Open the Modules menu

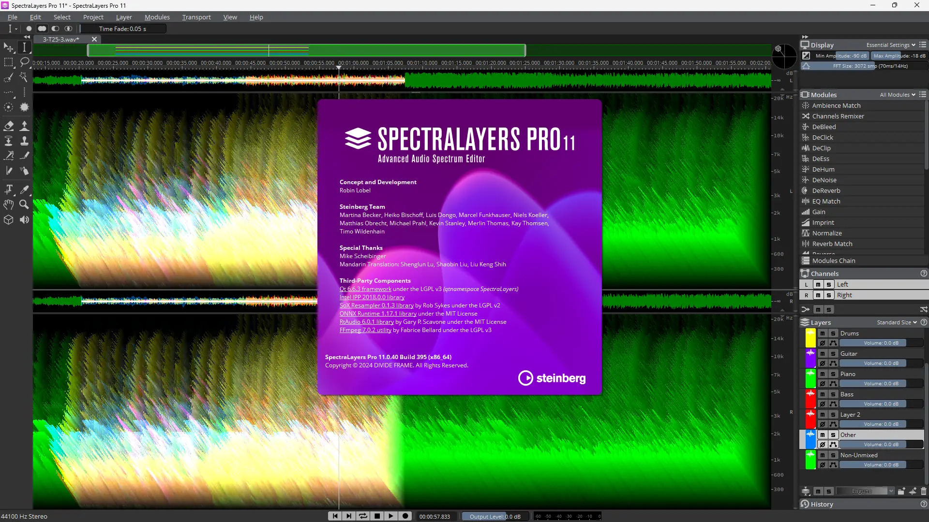157,17
